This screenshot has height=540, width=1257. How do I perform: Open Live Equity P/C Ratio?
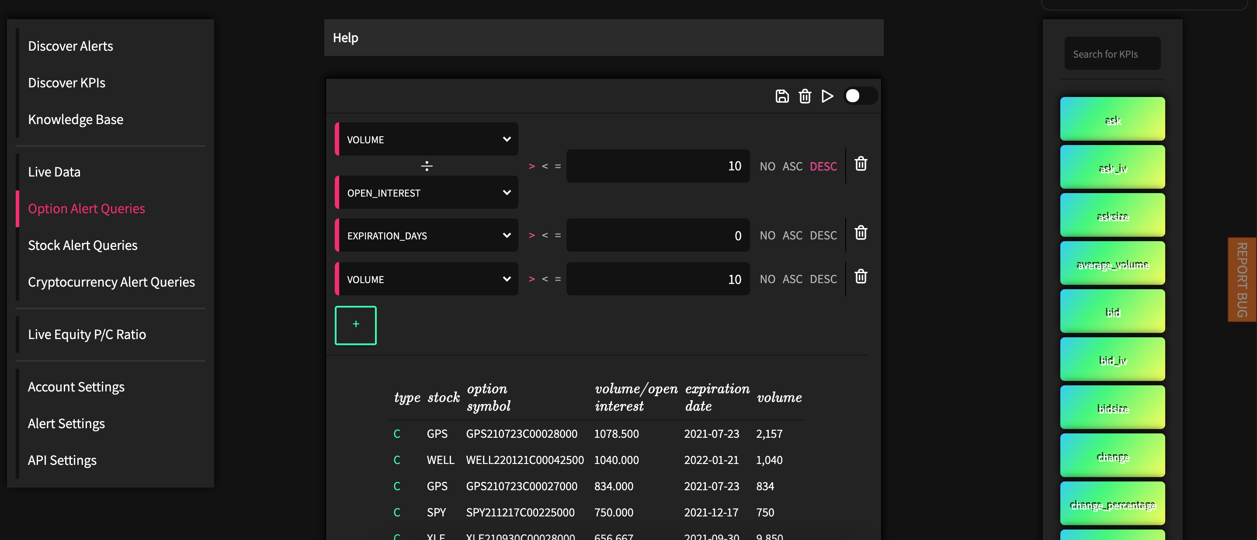click(87, 334)
